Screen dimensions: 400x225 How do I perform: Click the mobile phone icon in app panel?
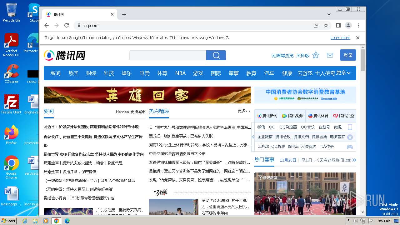(x=350, y=127)
